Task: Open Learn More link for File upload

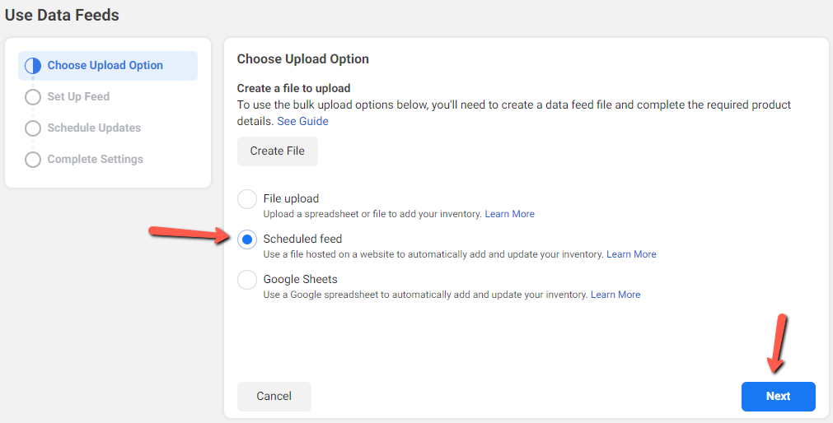Action: (x=509, y=214)
